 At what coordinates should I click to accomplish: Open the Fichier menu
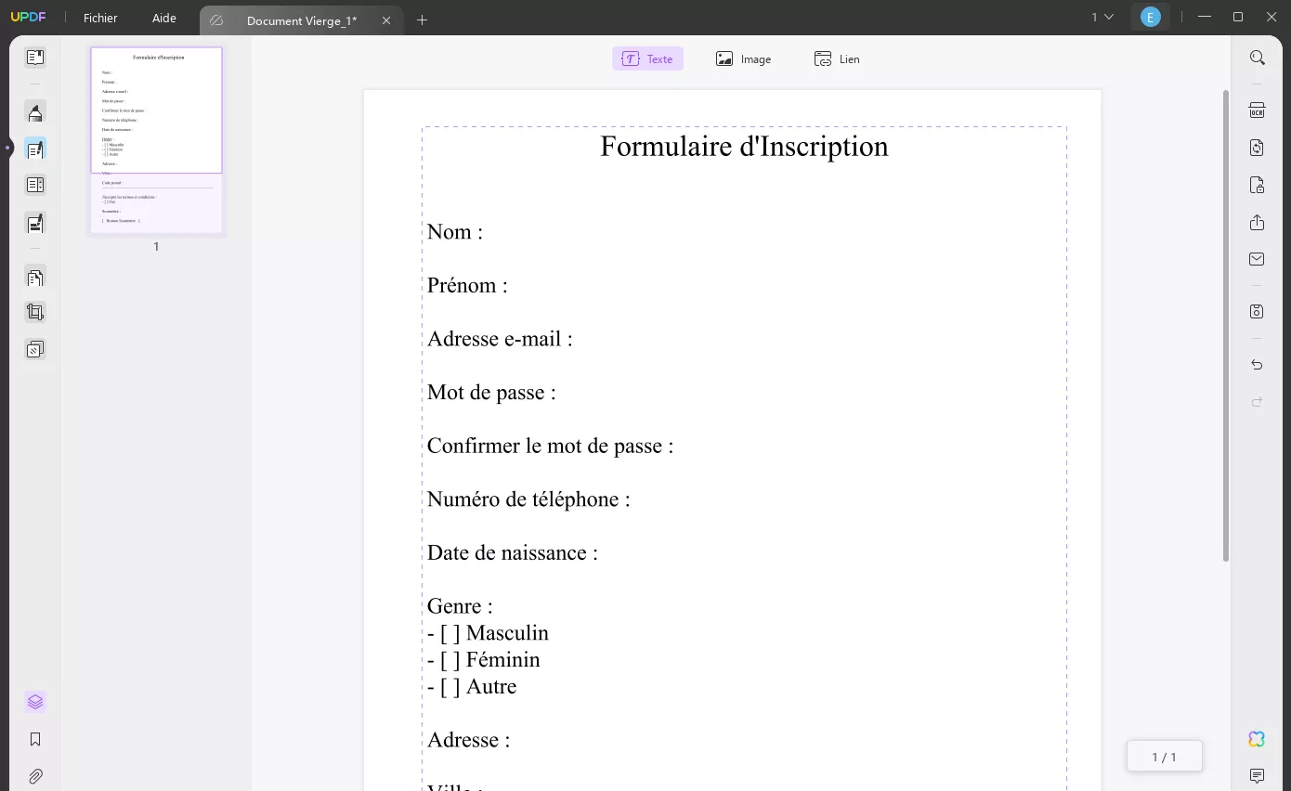(x=99, y=17)
